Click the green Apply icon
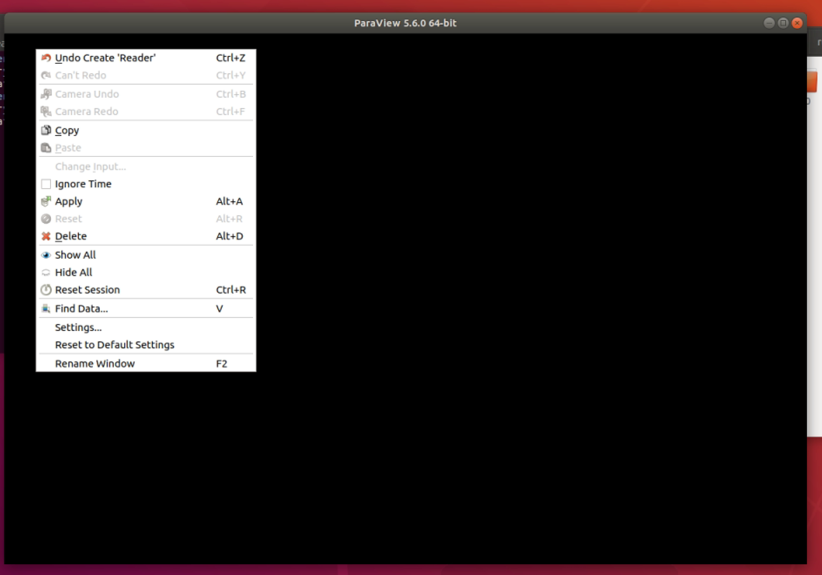822x575 pixels. (x=46, y=201)
